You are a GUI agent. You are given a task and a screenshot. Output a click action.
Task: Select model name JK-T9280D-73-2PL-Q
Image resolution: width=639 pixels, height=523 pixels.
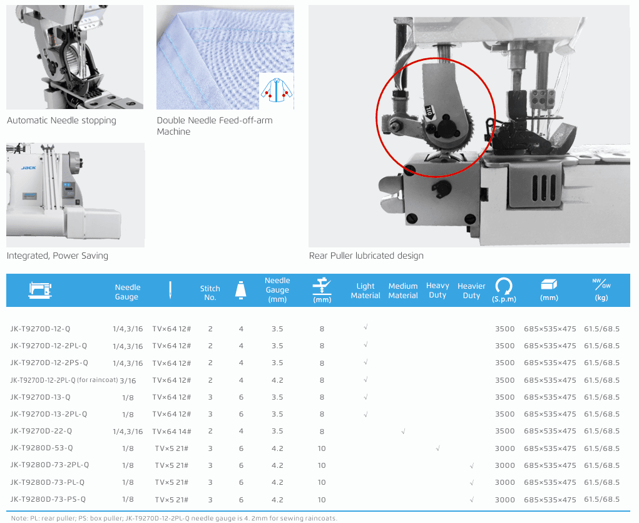coord(49,465)
